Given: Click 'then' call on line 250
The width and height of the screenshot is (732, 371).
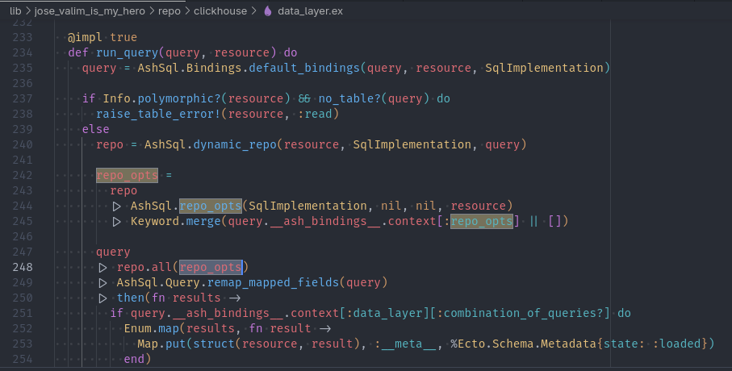Looking at the screenshot, I should click(x=131, y=298).
